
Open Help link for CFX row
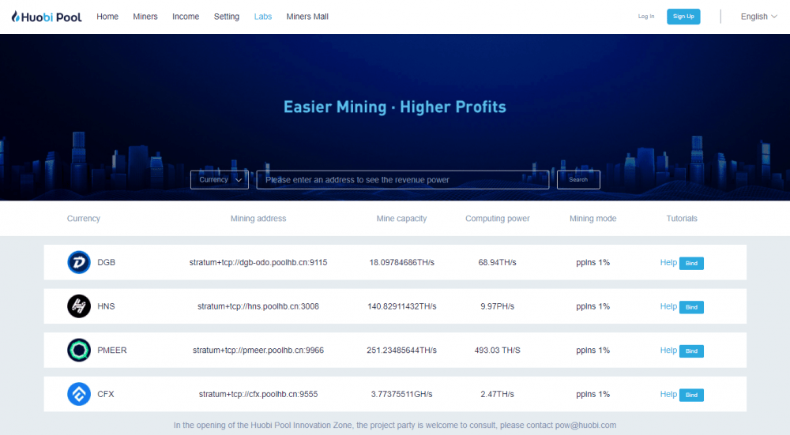[668, 394]
